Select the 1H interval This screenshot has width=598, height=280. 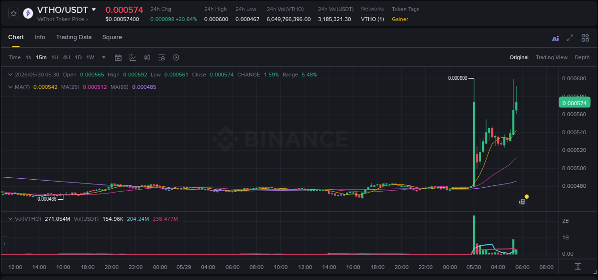55,57
